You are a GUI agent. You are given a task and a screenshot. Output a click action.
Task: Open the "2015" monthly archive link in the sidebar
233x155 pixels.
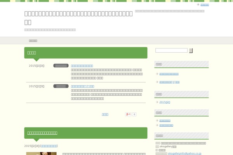tap(165, 102)
